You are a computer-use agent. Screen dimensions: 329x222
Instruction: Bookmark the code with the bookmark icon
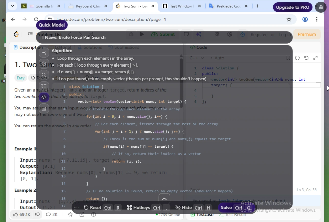[288, 58]
